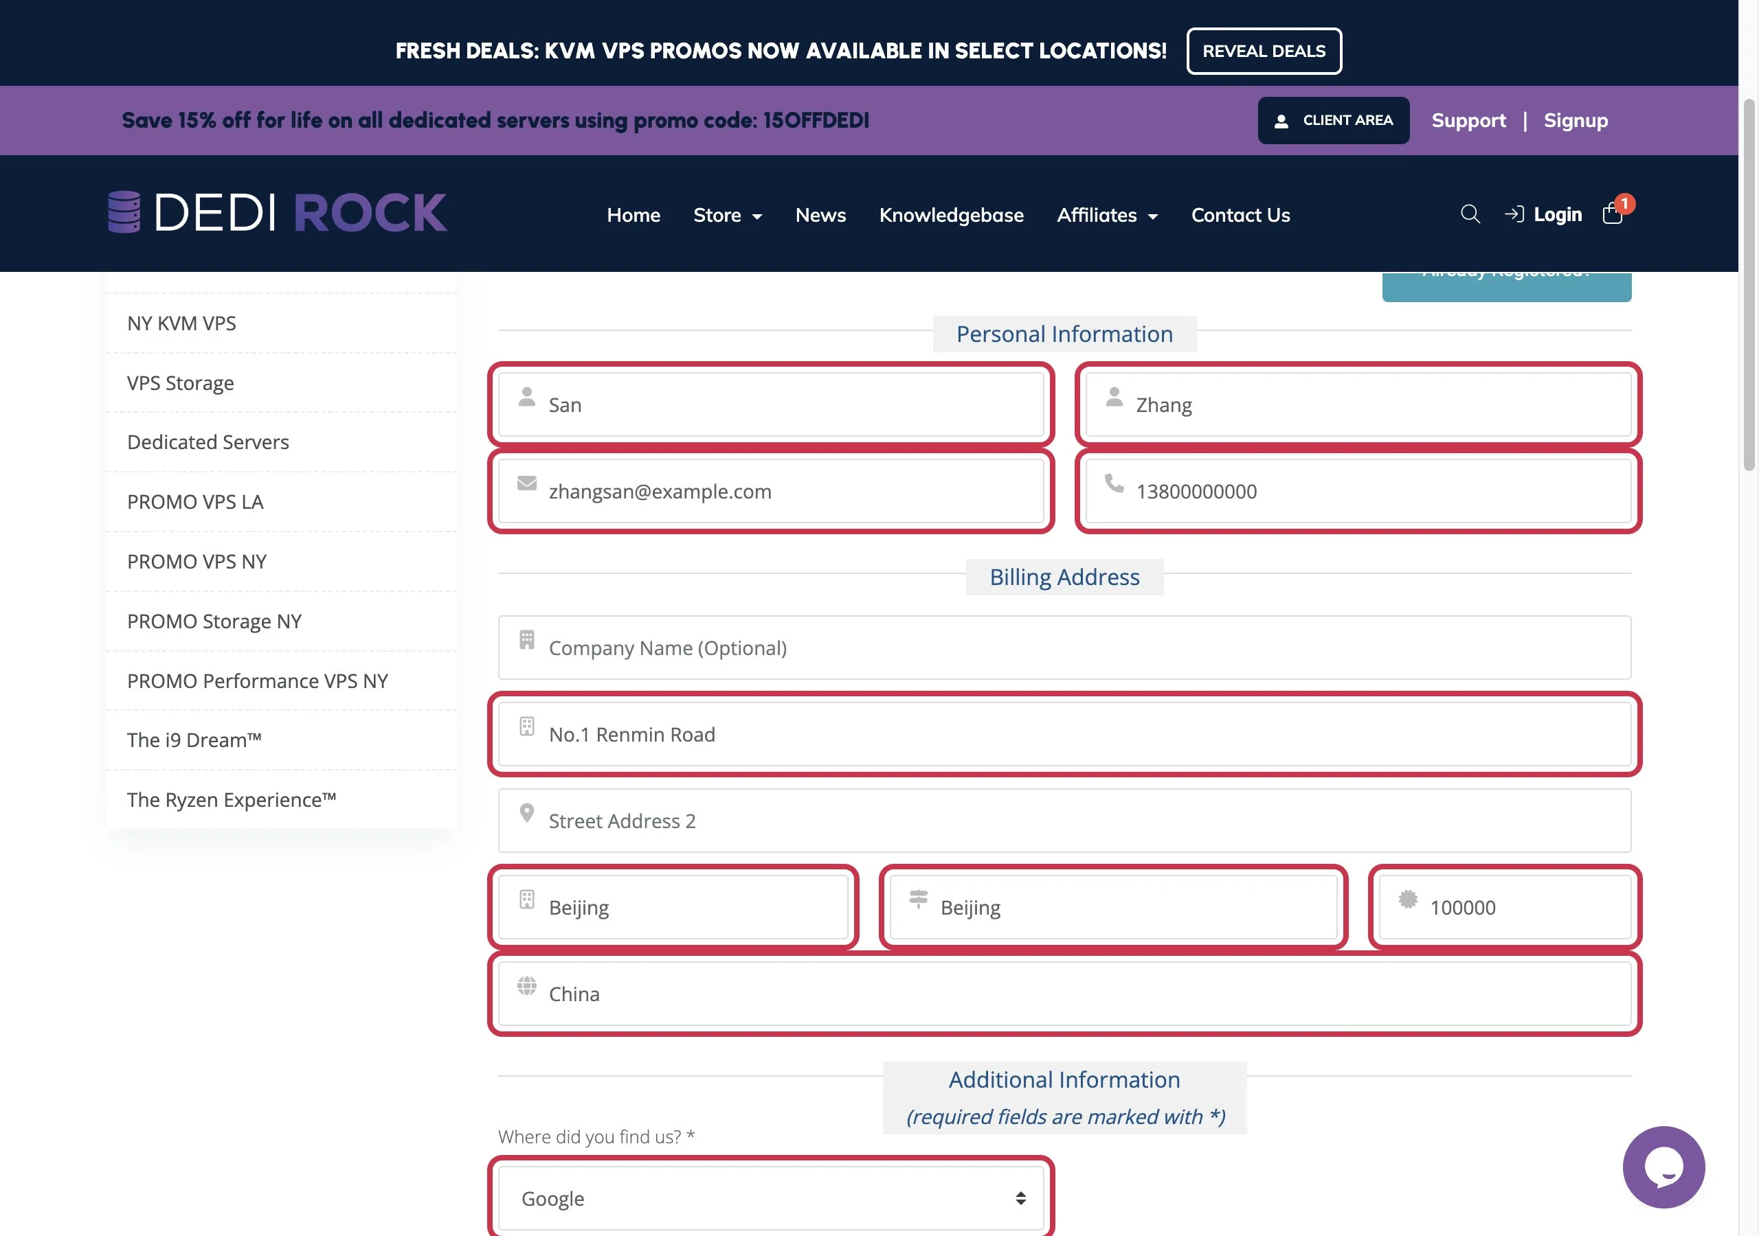
Task: Expand the Store dropdown menu
Action: tap(728, 215)
